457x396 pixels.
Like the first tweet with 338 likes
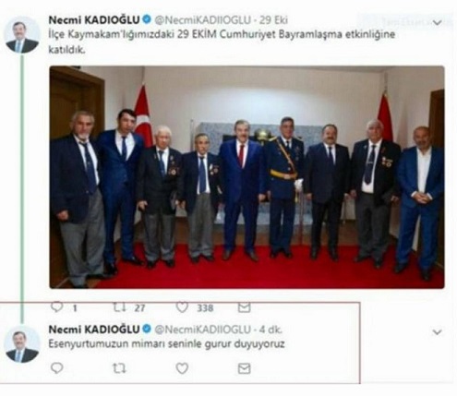(182, 307)
